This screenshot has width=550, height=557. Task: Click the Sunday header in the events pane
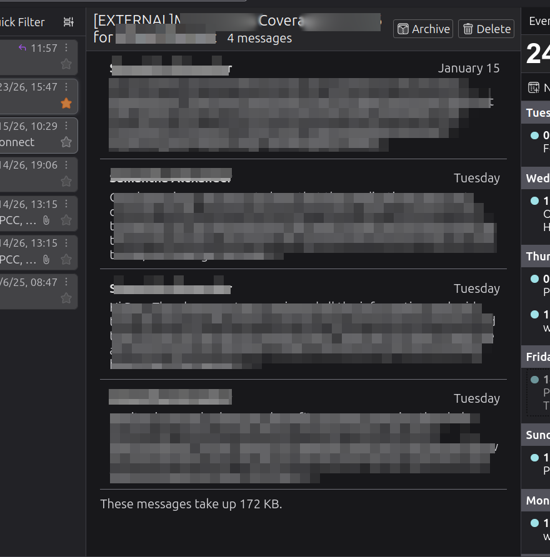click(536, 435)
